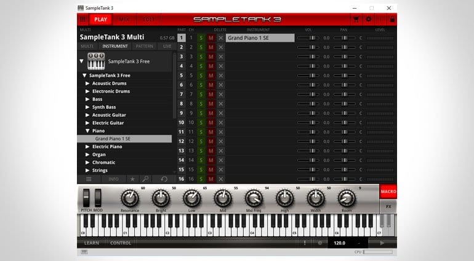Mute part 1 with its M button
The height and width of the screenshot is (261, 474).
point(211,38)
